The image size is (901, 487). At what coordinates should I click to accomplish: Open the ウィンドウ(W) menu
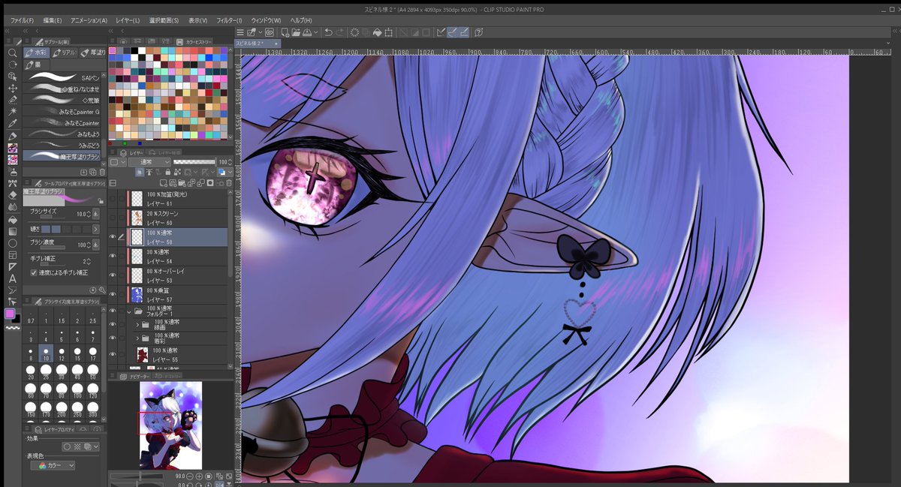coord(267,20)
